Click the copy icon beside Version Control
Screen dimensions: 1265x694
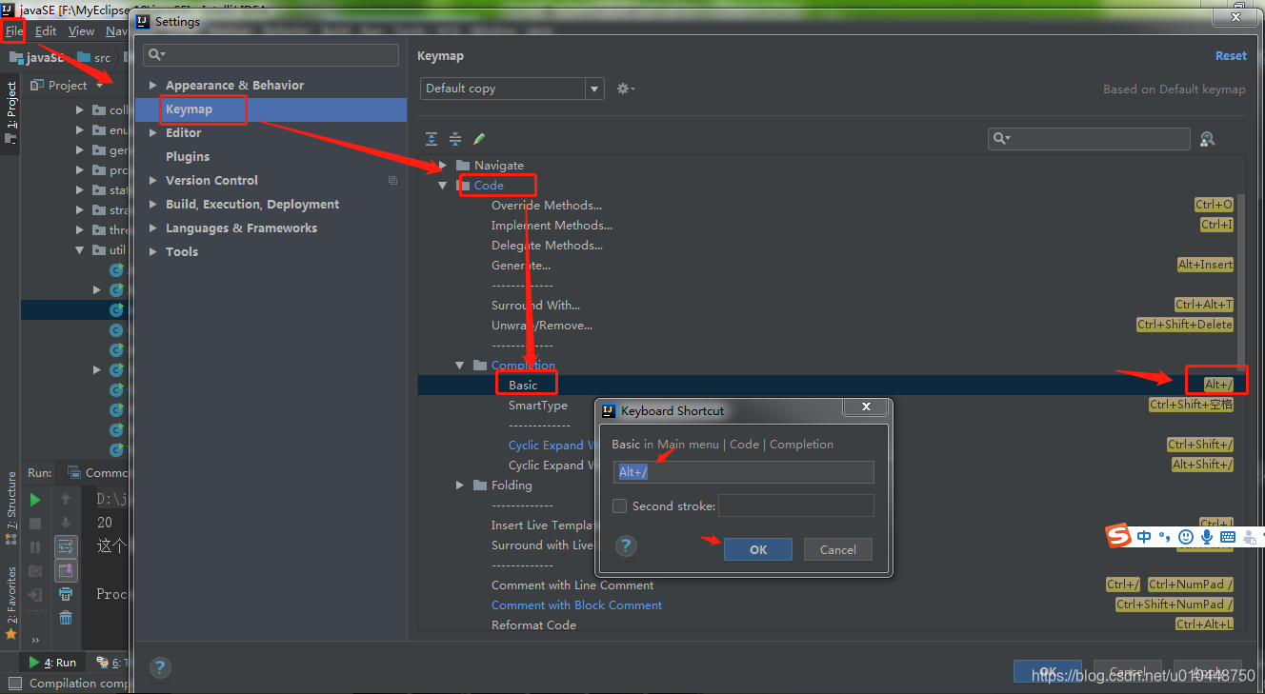pyautogui.click(x=392, y=180)
